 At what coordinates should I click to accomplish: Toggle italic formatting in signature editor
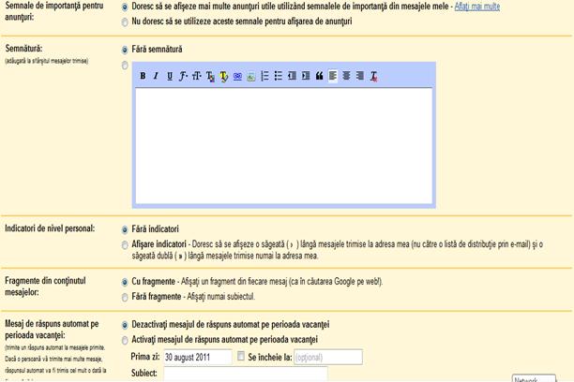click(156, 76)
